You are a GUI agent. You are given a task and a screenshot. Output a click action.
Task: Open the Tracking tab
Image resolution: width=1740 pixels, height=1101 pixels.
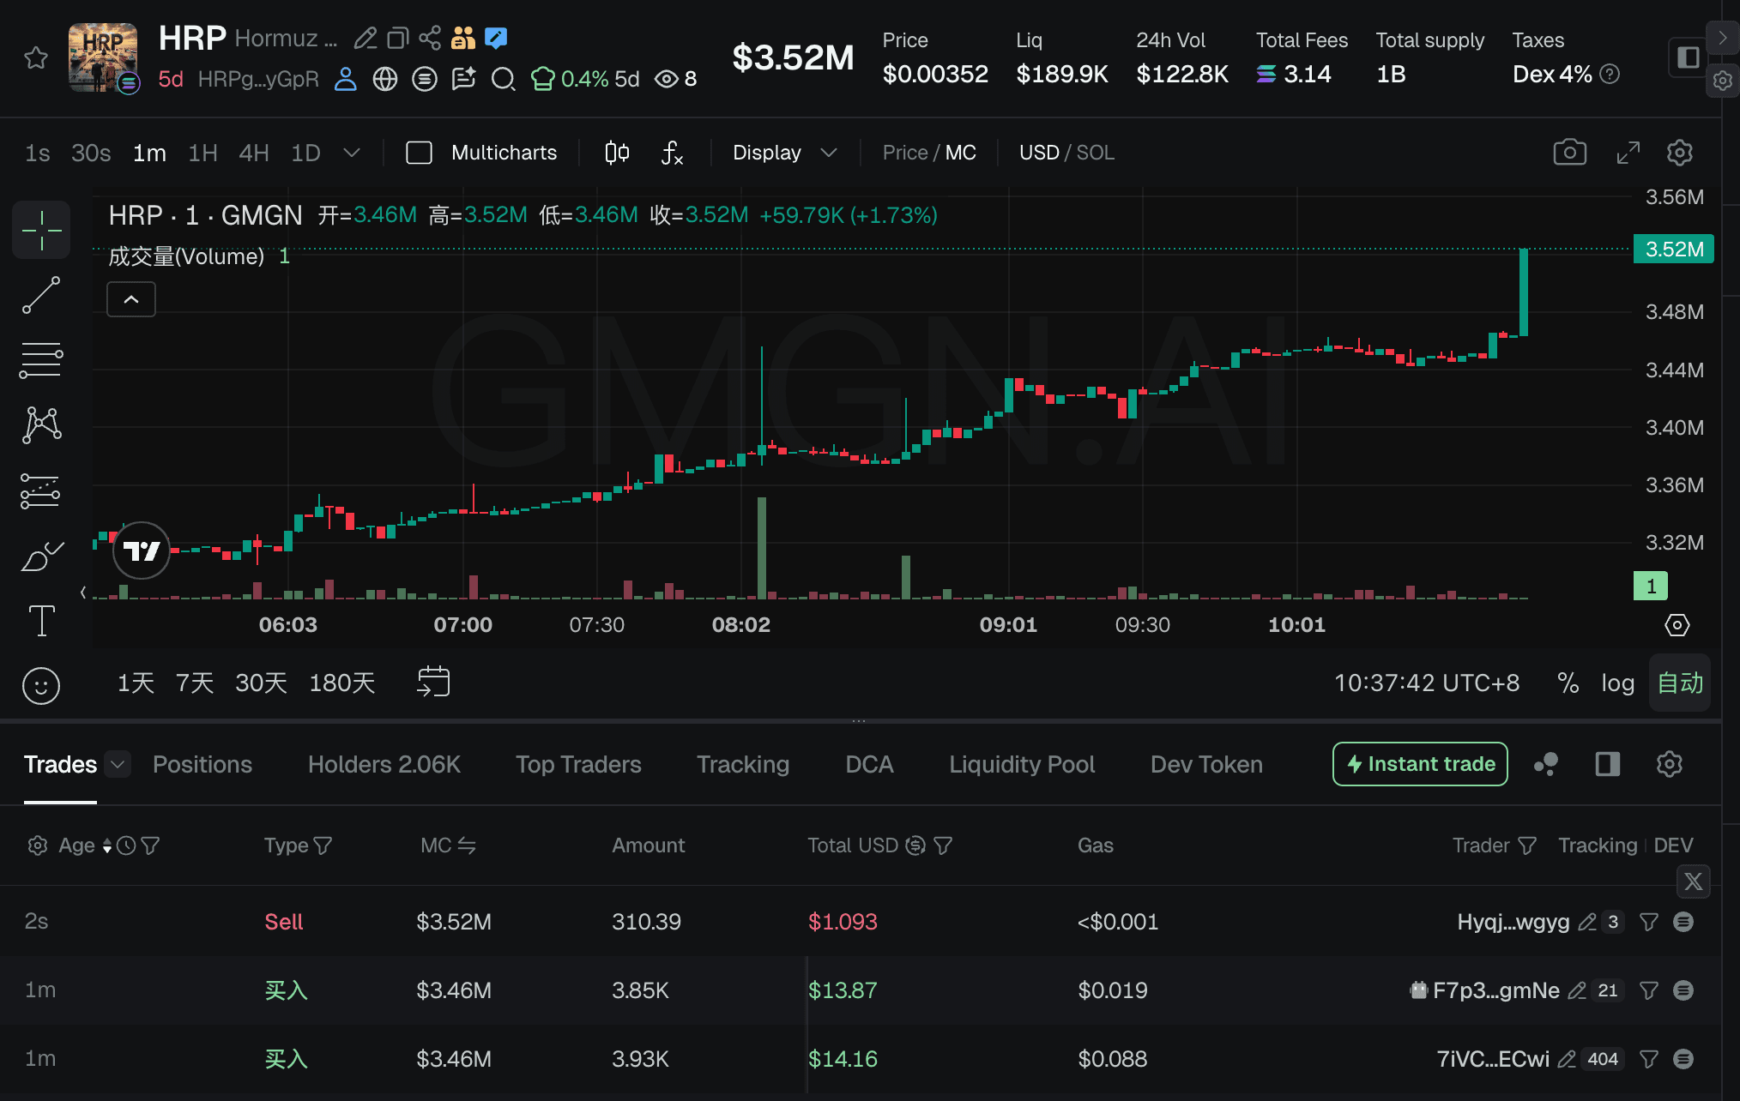(743, 764)
